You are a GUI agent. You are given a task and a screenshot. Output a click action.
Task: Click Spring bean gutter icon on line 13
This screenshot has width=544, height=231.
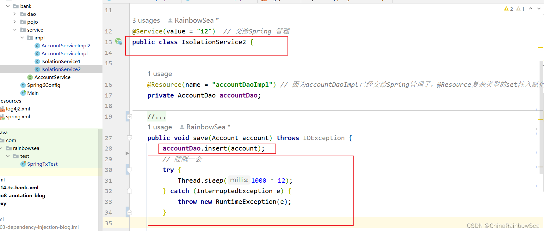(x=119, y=41)
